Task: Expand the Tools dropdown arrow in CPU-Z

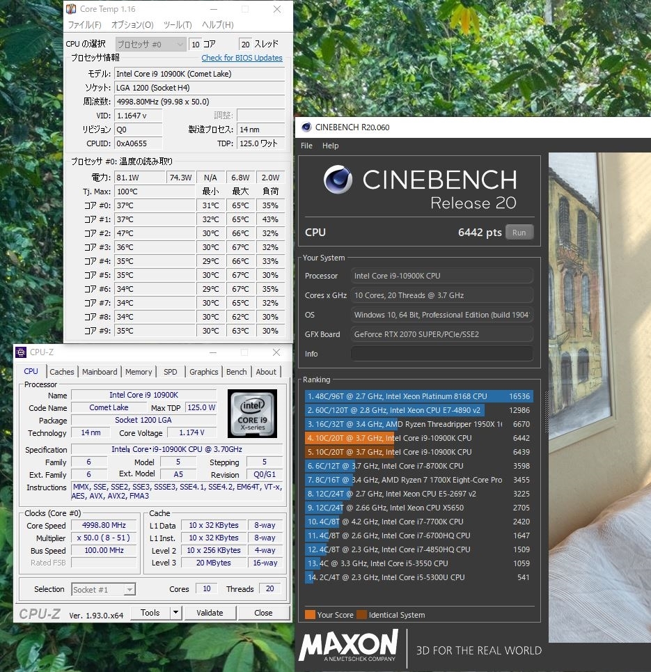Action: (175, 613)
